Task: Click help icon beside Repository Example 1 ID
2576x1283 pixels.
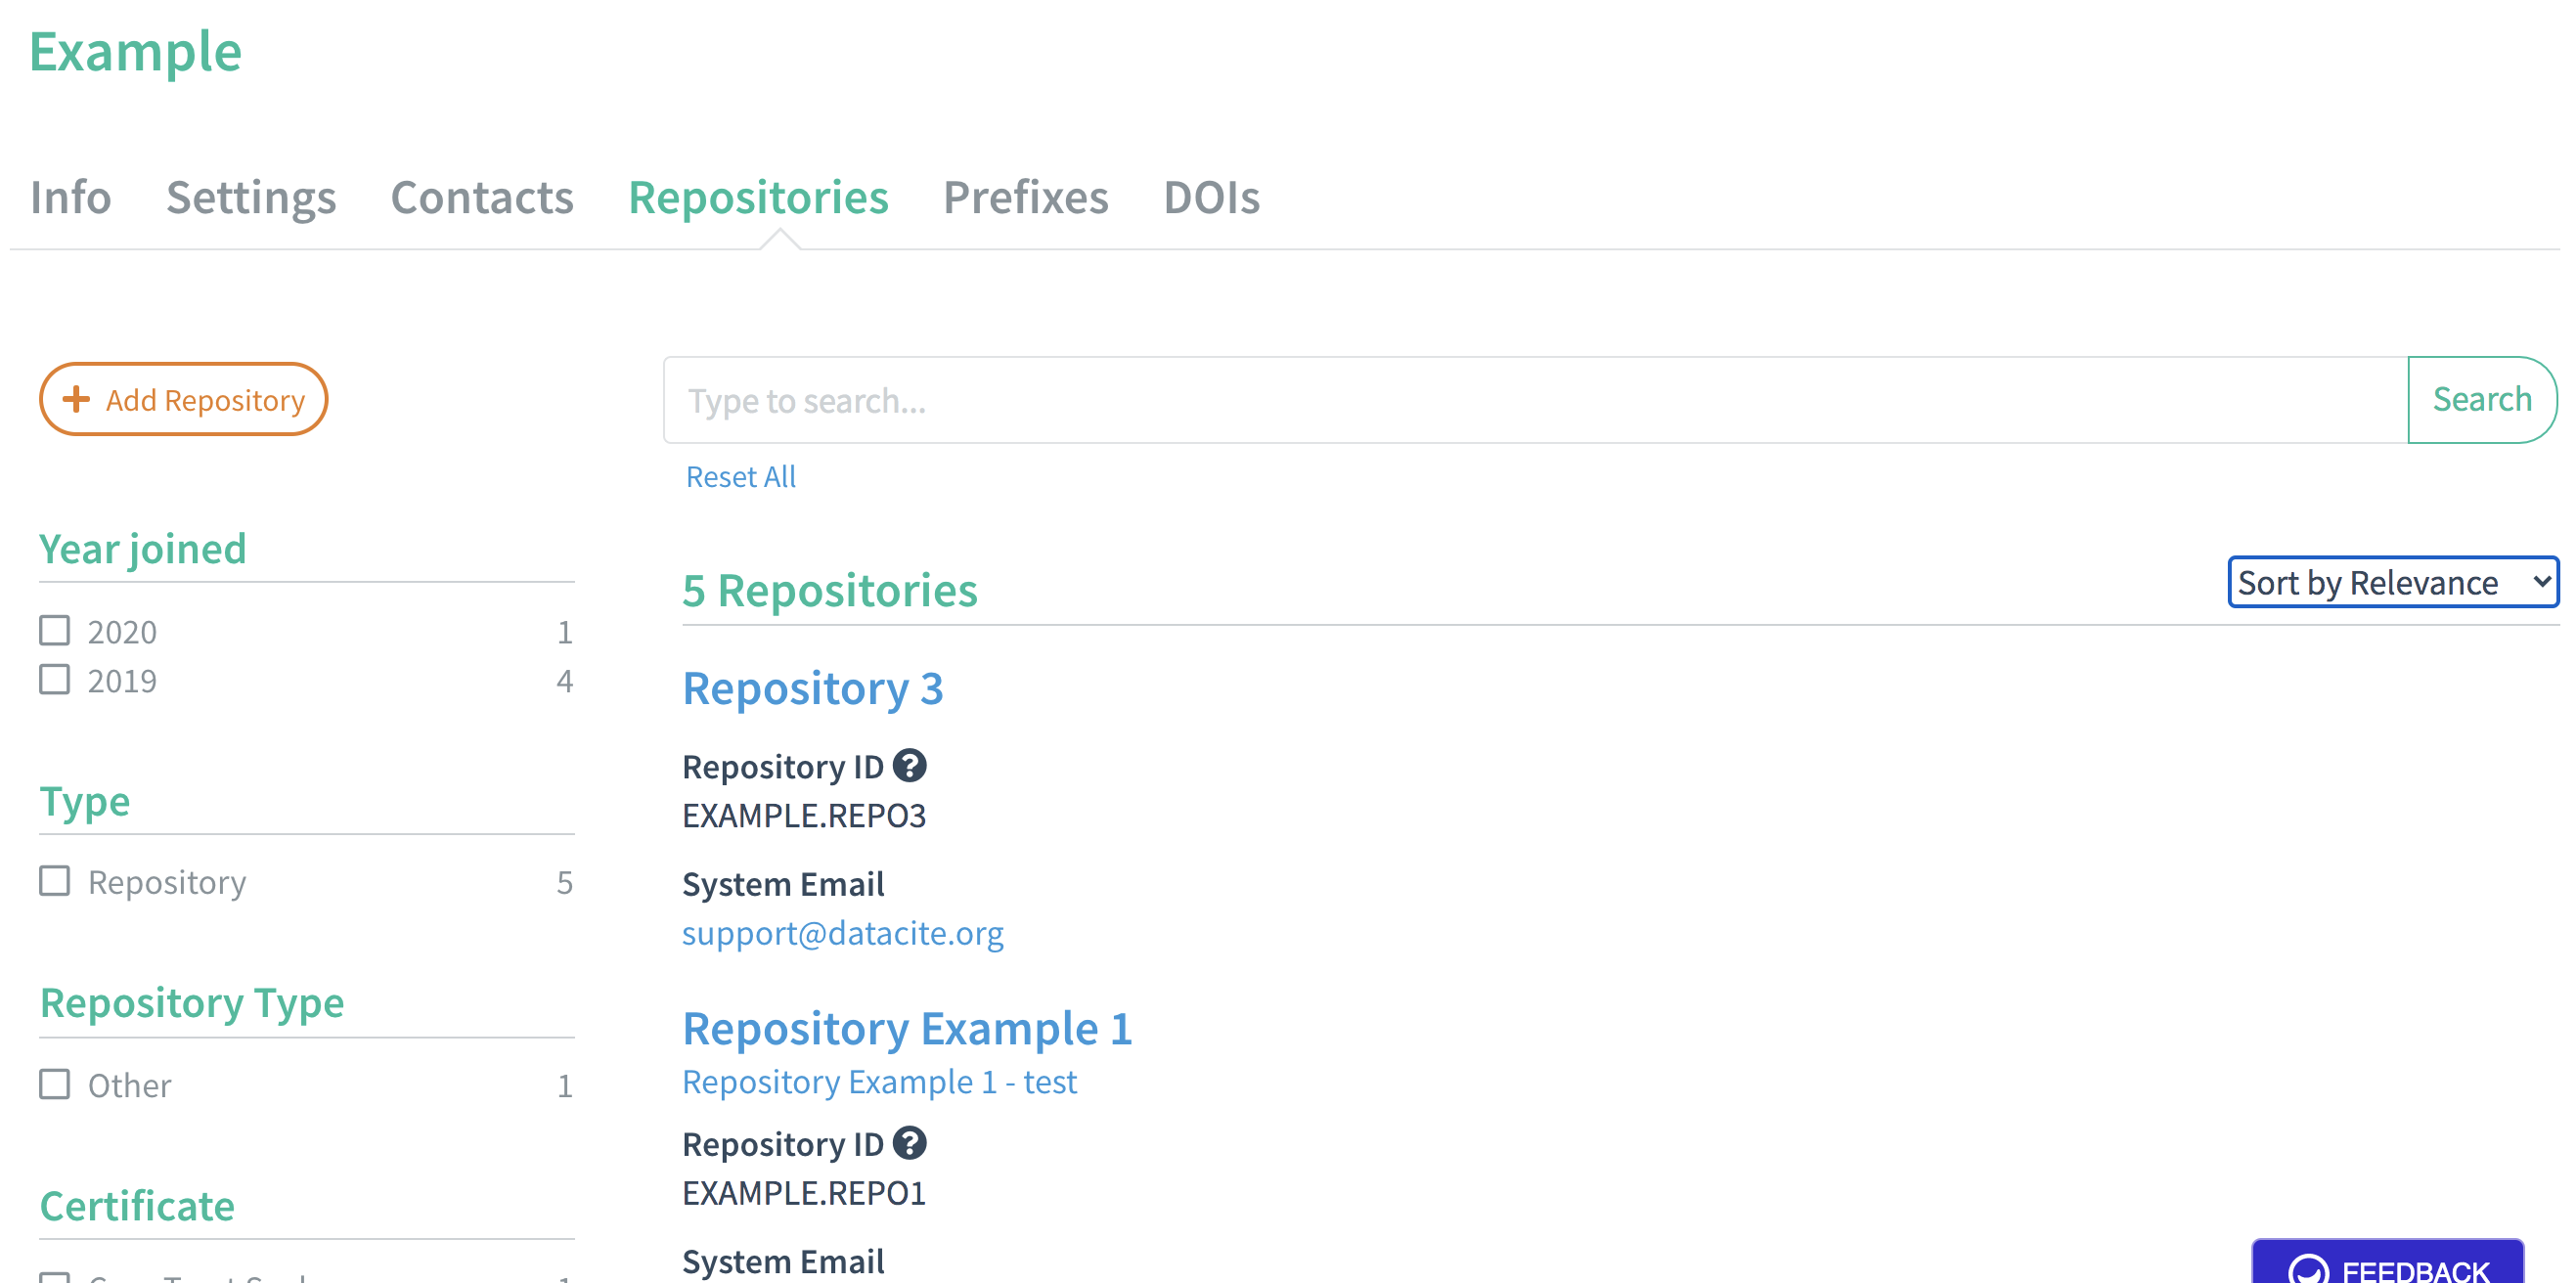Action: point(909,1143)
